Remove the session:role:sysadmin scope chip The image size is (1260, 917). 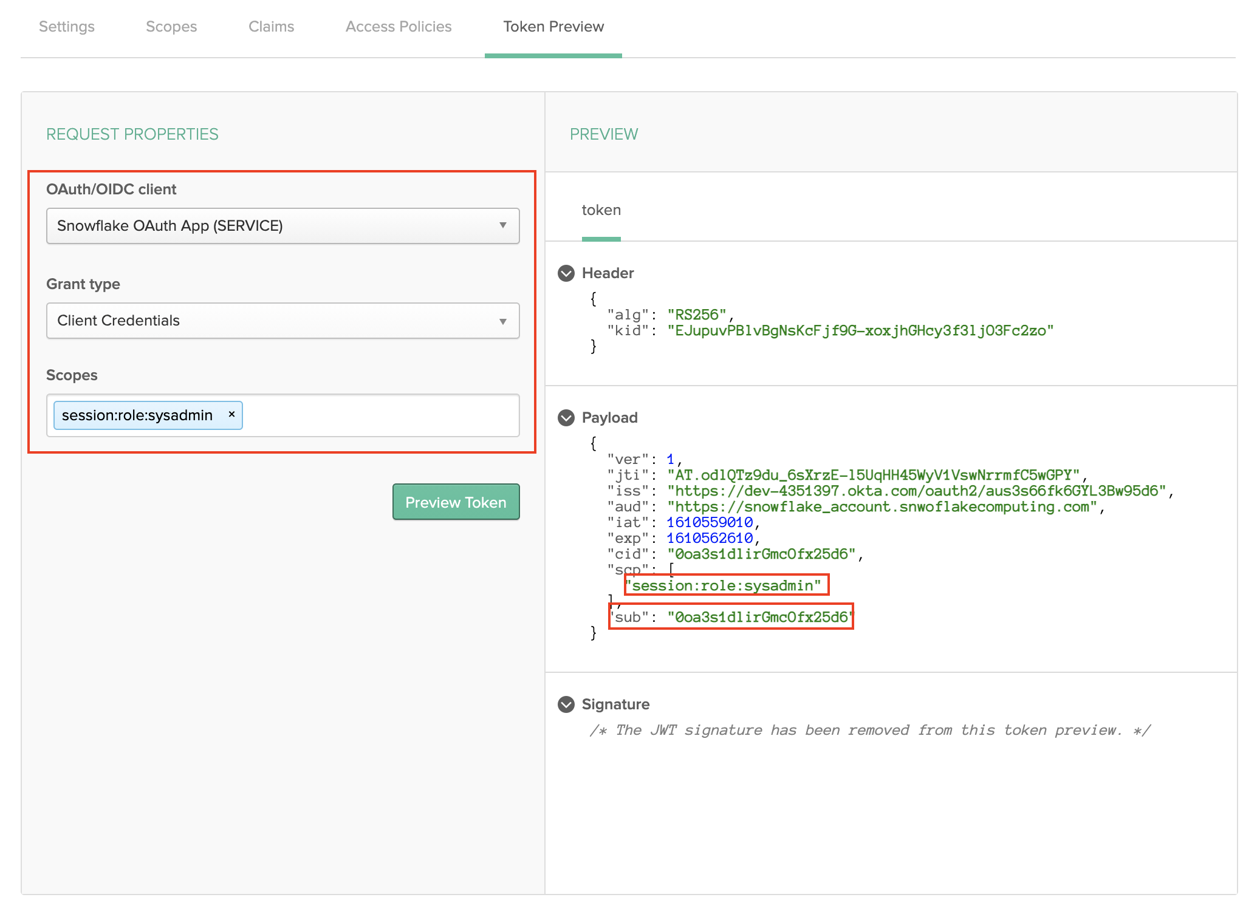231,414
